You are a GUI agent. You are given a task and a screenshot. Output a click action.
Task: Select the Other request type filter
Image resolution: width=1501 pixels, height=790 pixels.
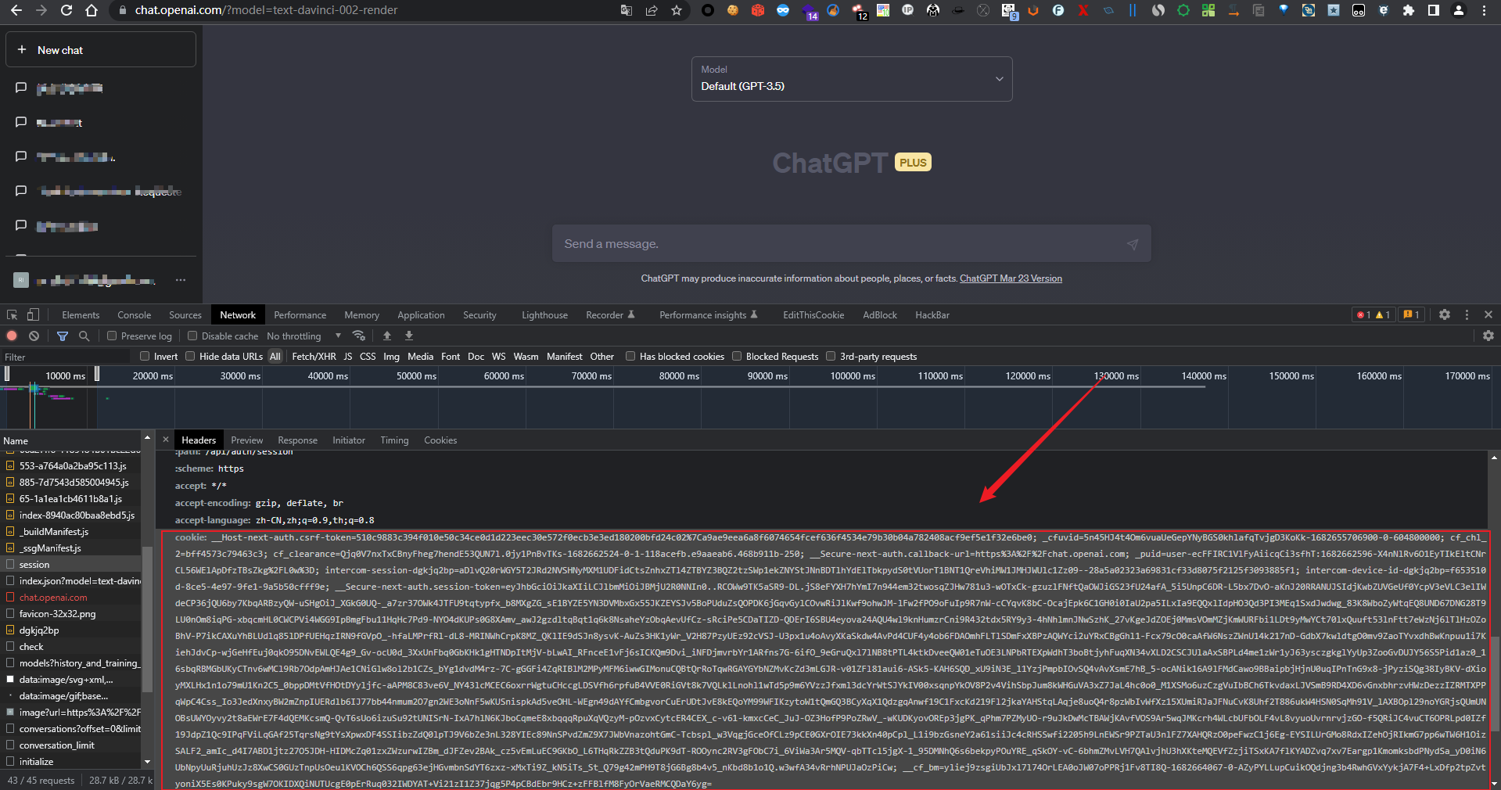(601, 356)
